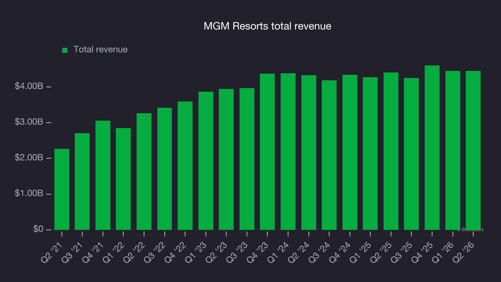Select the Q1 '23 revenue bar
Screen dimensions: 501x282
[206, 161]
